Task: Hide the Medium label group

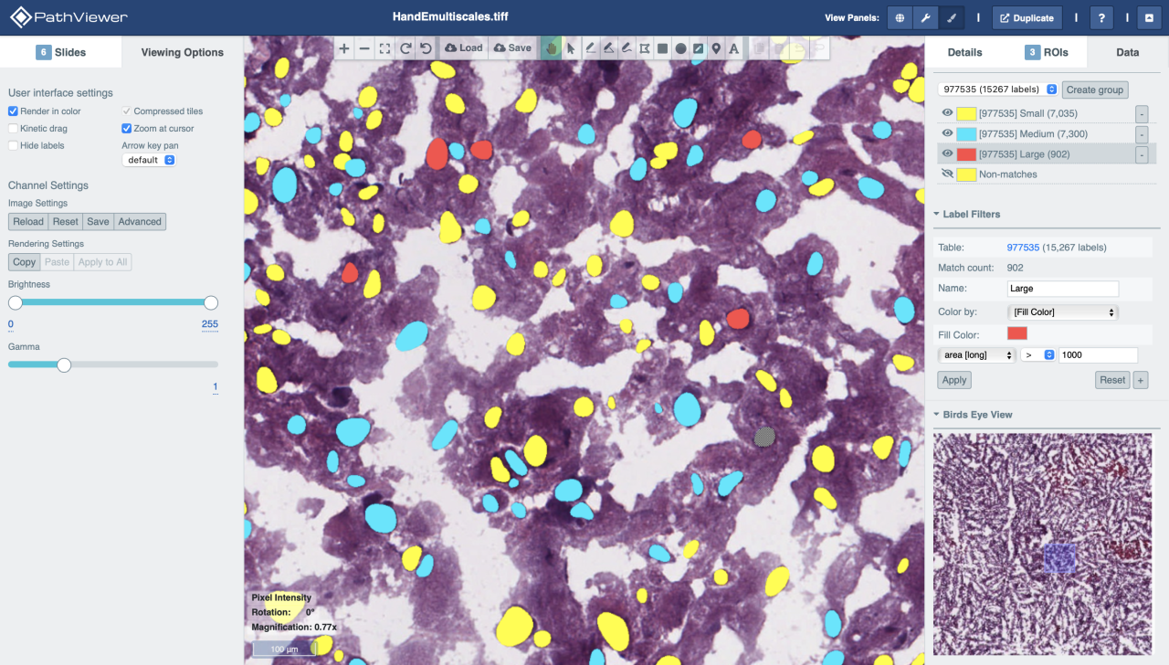Action: tap(947, 133)
